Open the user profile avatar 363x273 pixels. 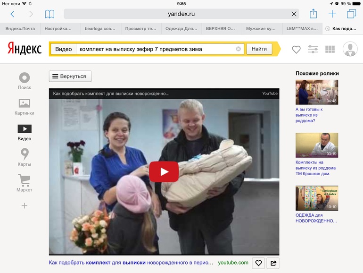(x=350, y=49)
